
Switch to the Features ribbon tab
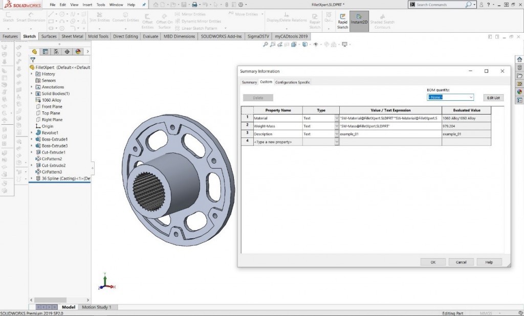click(x=10, y=36)
